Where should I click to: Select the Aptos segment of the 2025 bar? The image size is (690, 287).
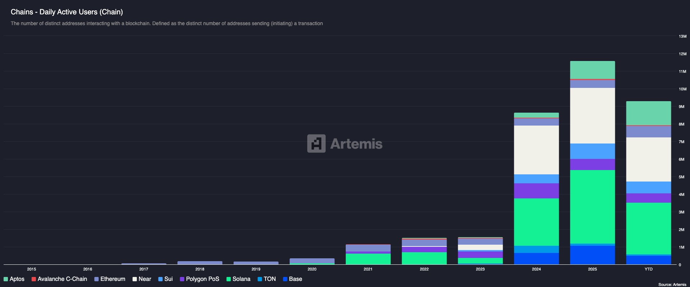pos(593,70)
